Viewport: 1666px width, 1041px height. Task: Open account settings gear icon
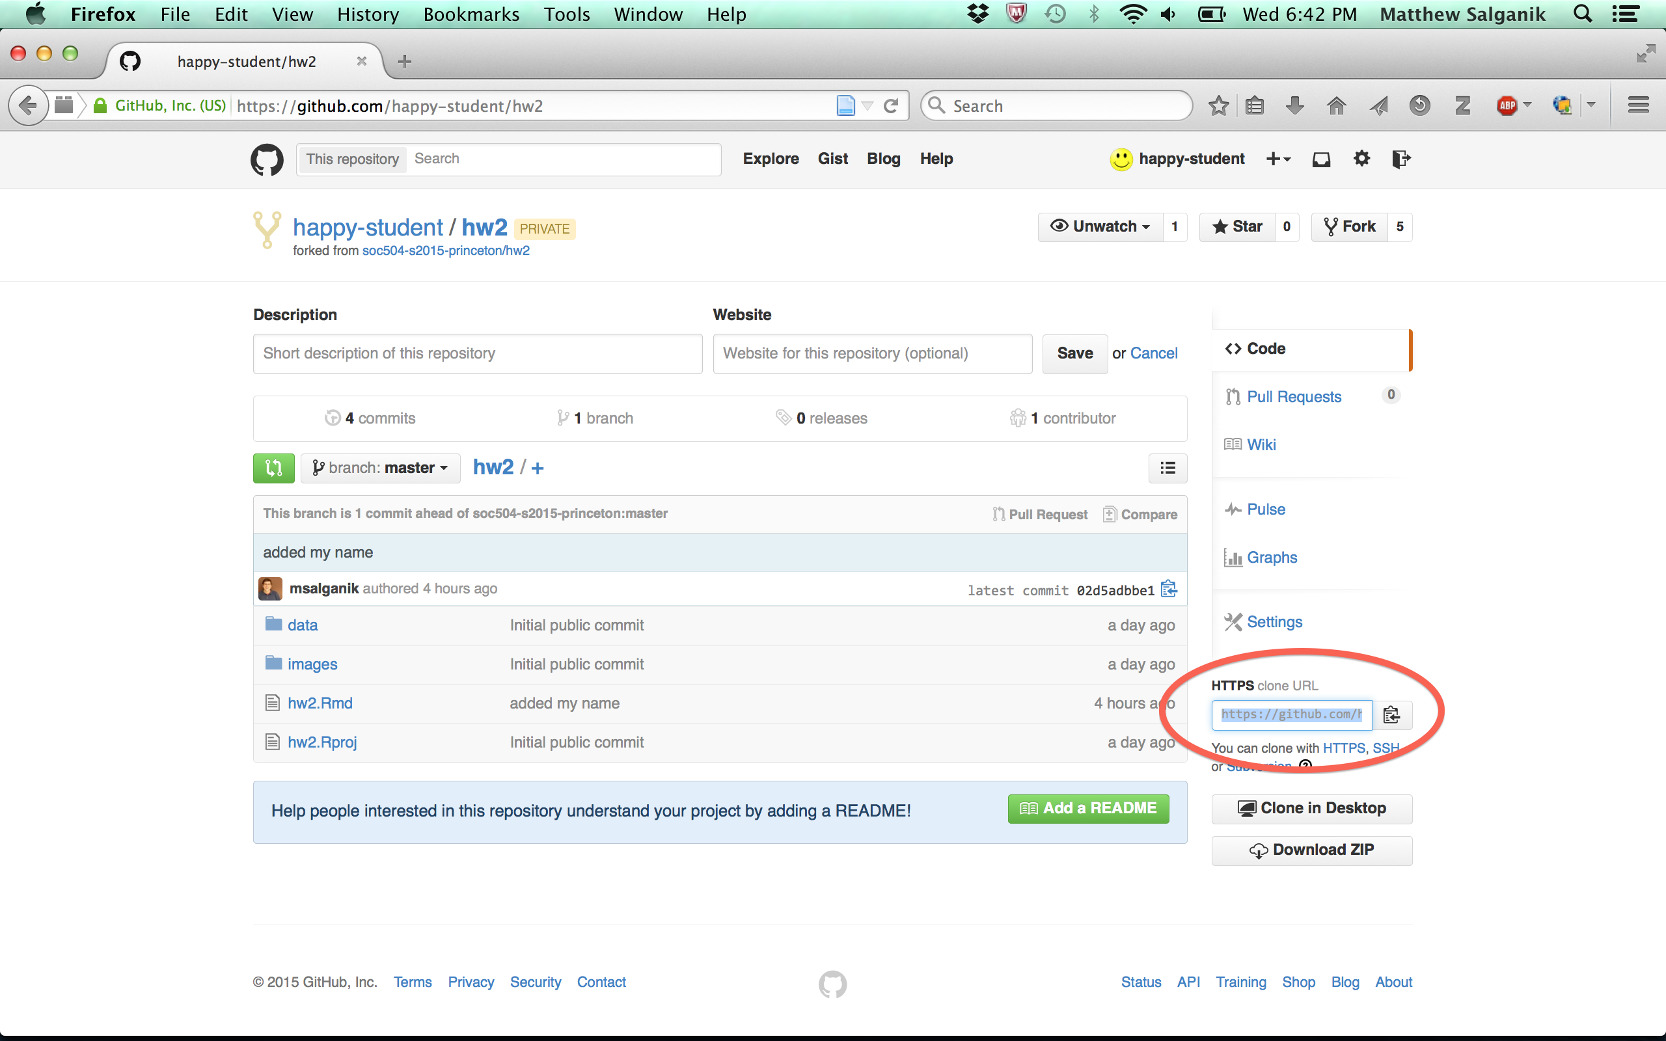click(1361, 159)
